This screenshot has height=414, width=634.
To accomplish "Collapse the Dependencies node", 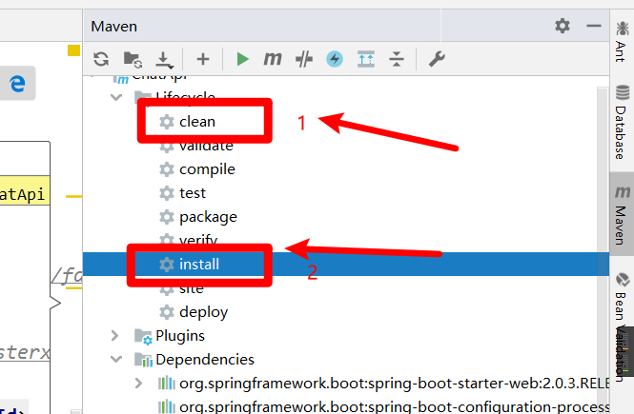I will pyautogui.click(x=116, y=359).
